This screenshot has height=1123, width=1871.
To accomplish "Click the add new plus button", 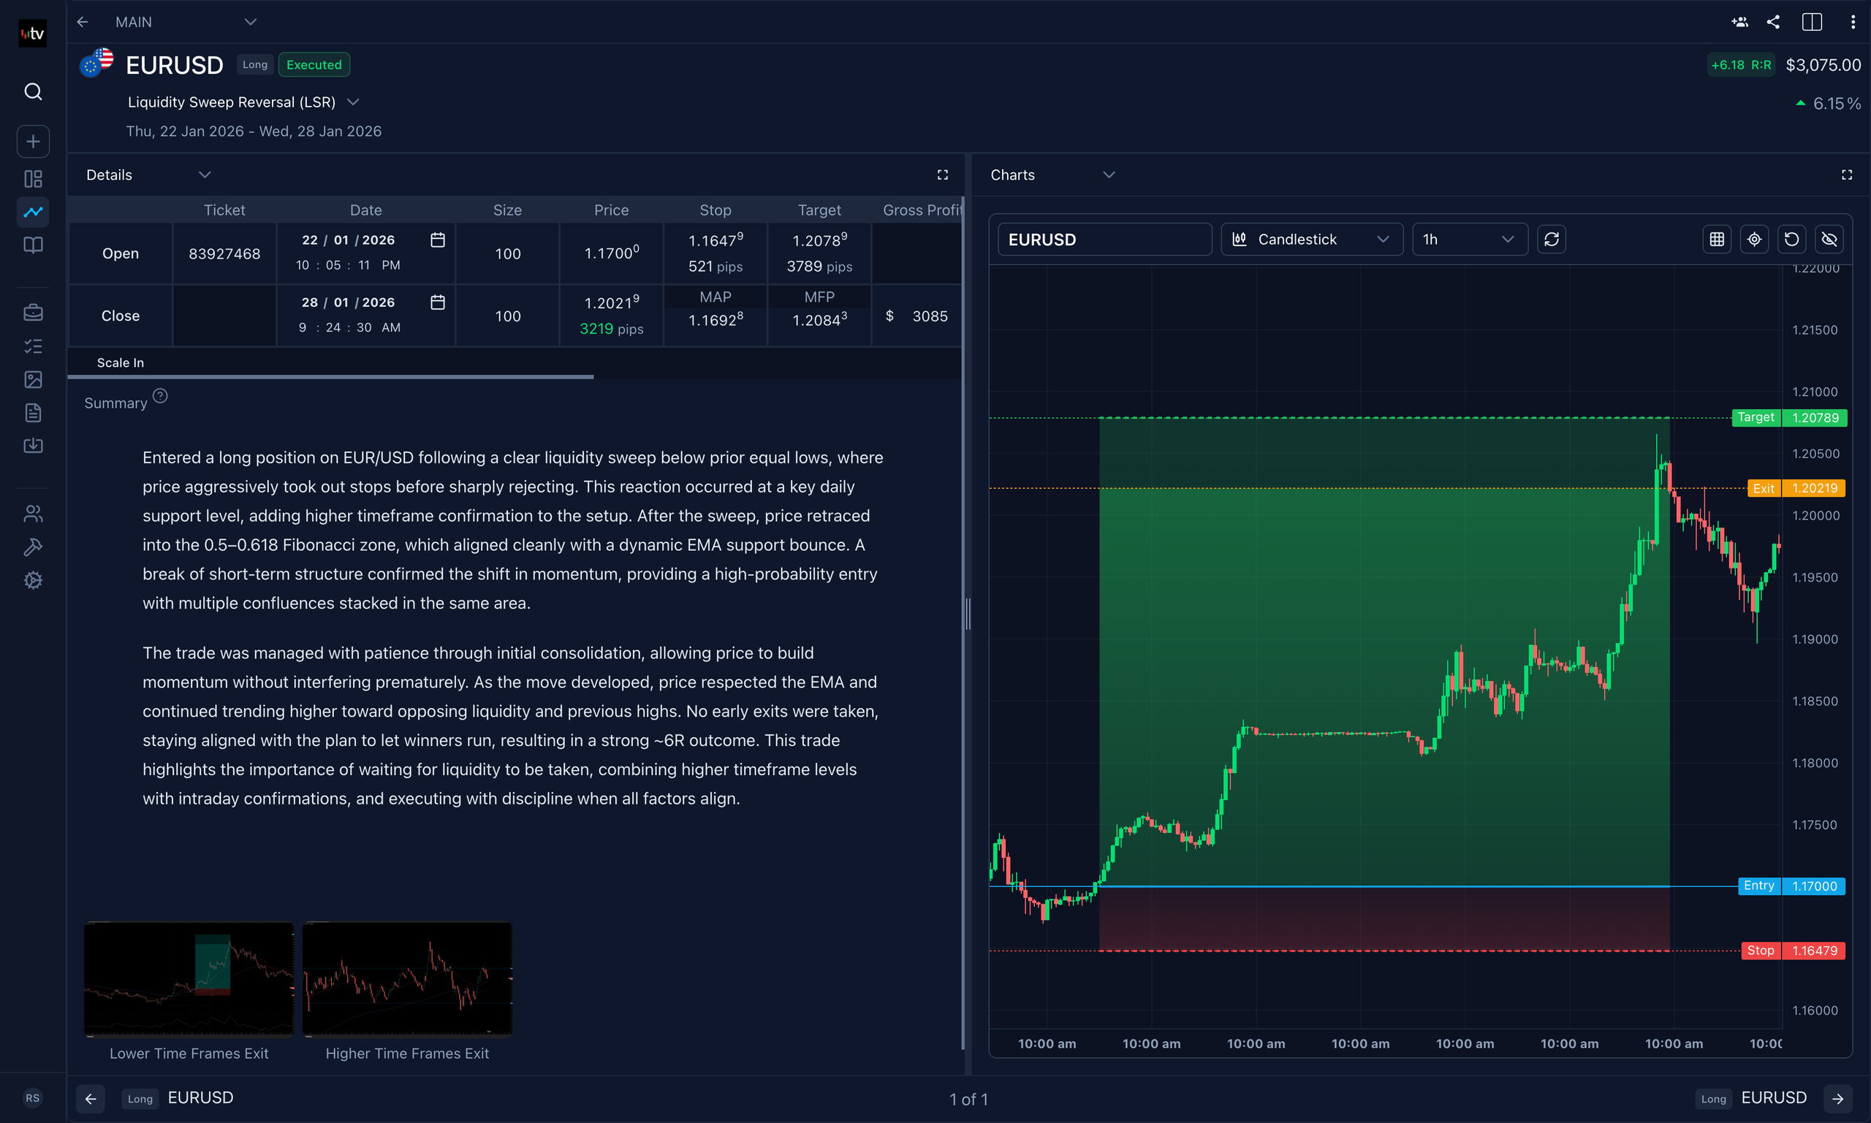I will (33, 142).
